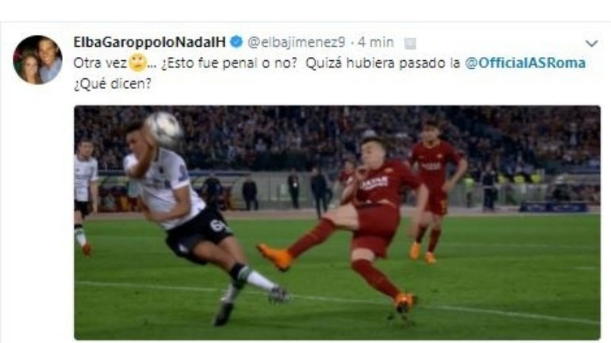The width and height of the screenshot is (611, 343).
Task: Open the @OfficialASRoma mention link
Action: (x=524, y=63)
